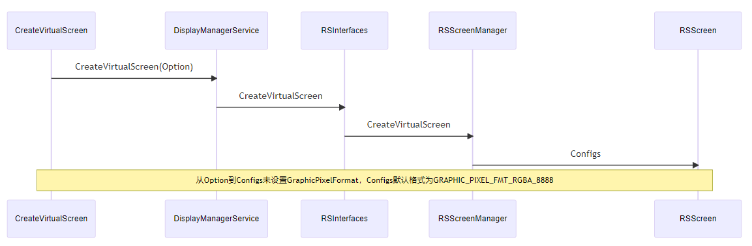This screenshot has height=246, width=752.
Task: Select the bottom RSScreen participant box
Action: point(698,219)
